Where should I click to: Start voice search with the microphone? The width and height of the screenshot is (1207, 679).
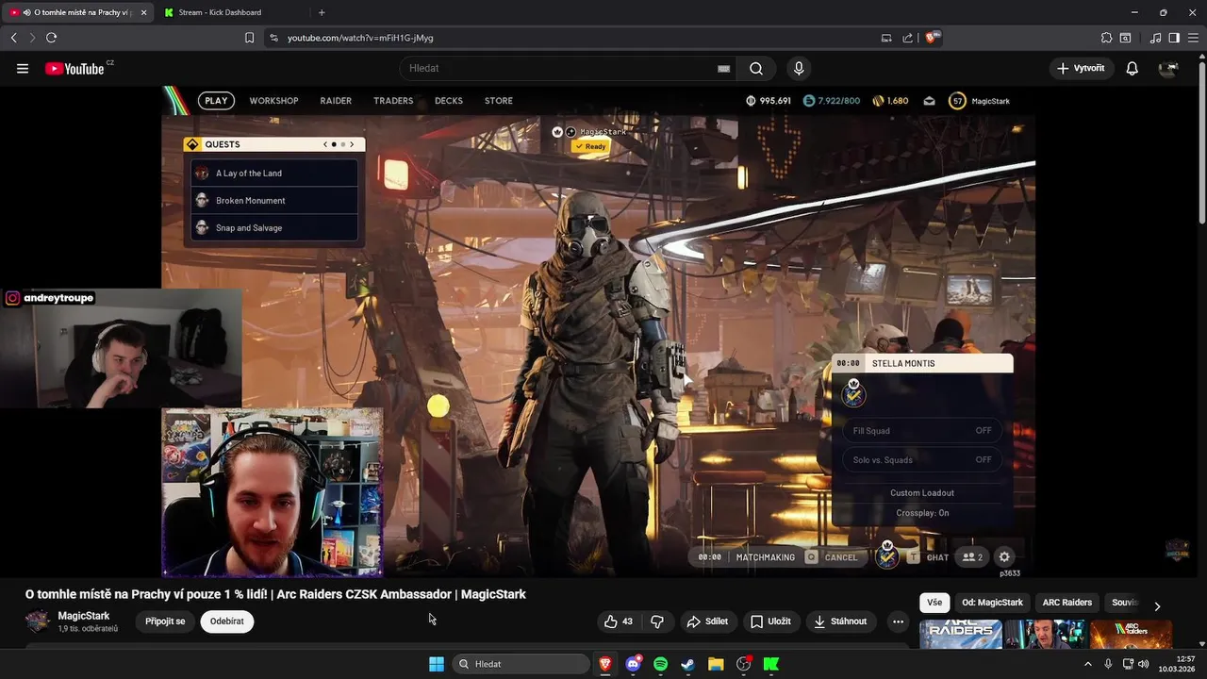(x=799, y=69)
